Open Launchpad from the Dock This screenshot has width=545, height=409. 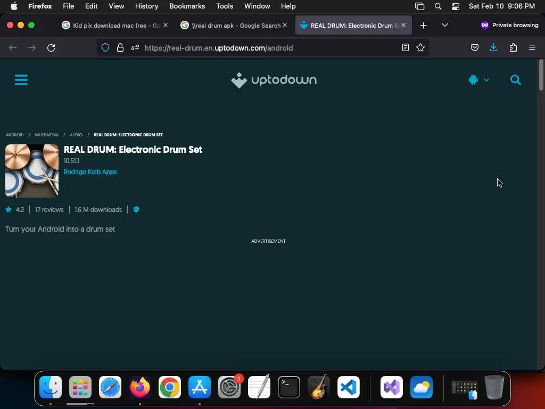pyautogui.click(x=80, y=387)
